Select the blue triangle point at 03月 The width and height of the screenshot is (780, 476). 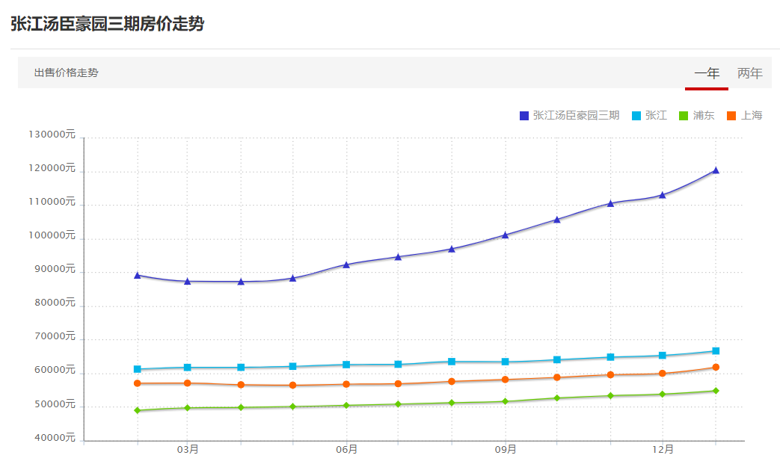pos(188,281)
